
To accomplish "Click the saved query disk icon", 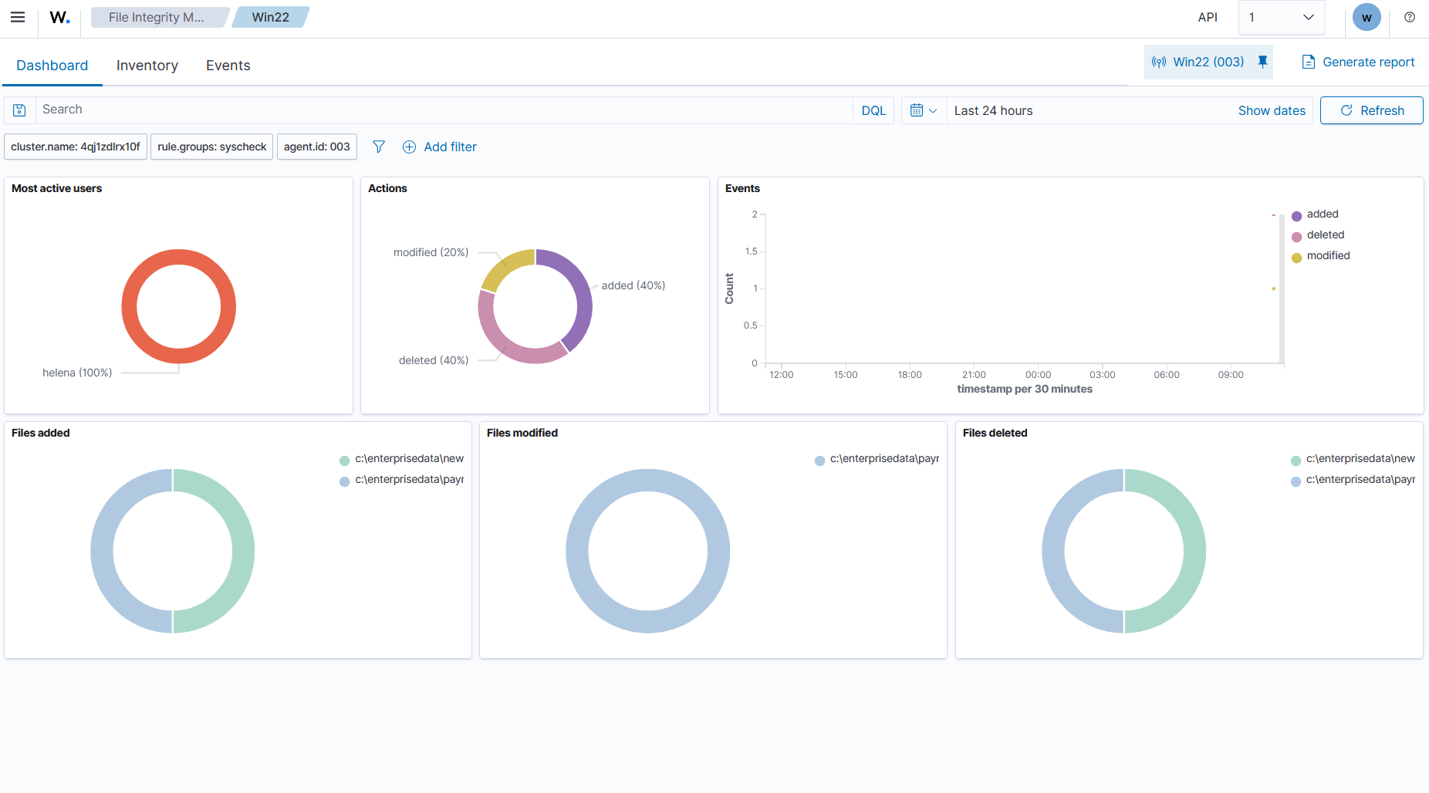I will (x=20, y=110).
